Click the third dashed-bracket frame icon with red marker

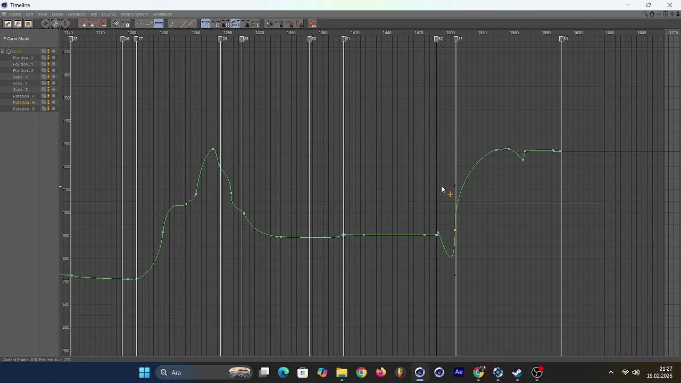[x=65, y=24]
